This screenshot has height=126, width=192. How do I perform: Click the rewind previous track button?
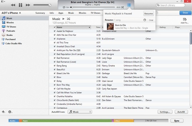click(13, 5)
